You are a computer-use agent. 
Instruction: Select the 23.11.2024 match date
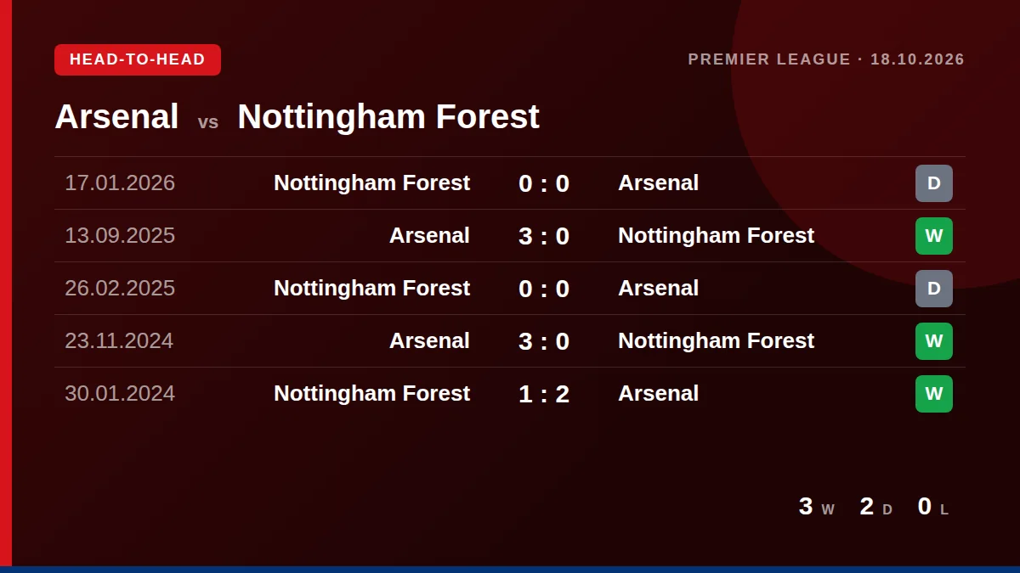pos(119,340)
